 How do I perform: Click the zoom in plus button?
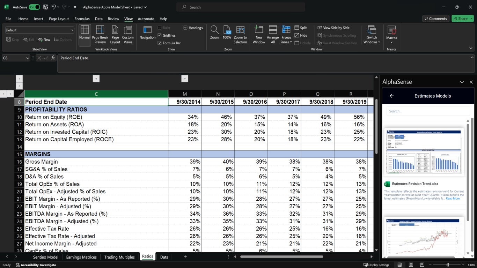point(463,265)
